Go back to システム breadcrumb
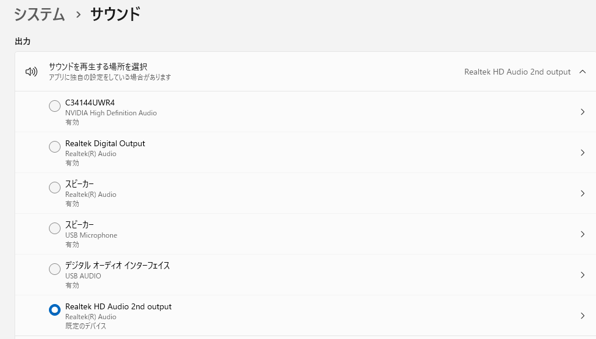The image size is (596, 339). click(x=40, y=14)
